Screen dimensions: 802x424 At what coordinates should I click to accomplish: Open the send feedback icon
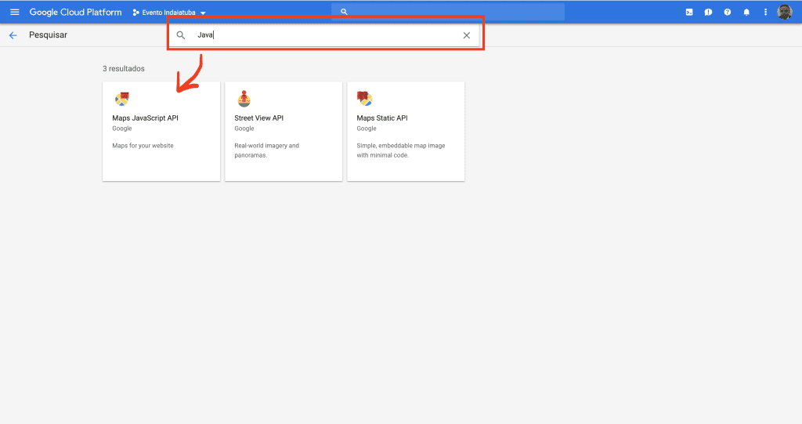pyautogui.click(x=708, y=12)
